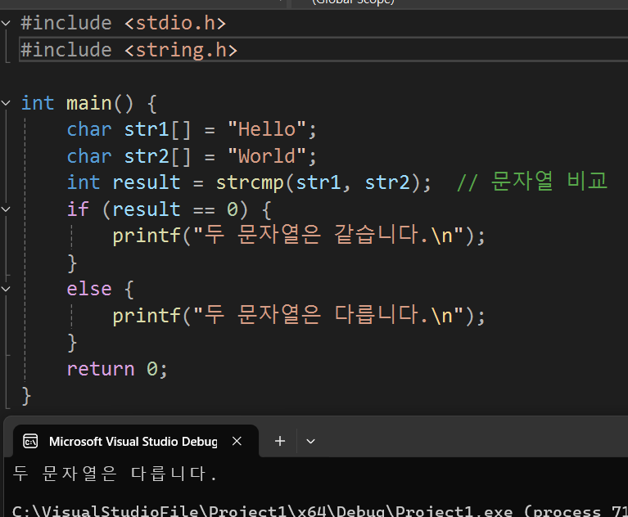628x517 pixels.
Task: Click the strcmp function call
Action: pyautogui.click(x=250, y=183)
